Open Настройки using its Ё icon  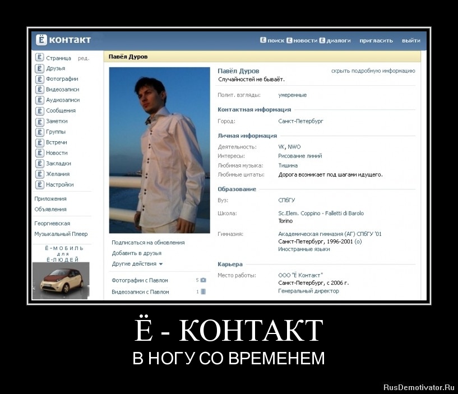tap(39, 185)
